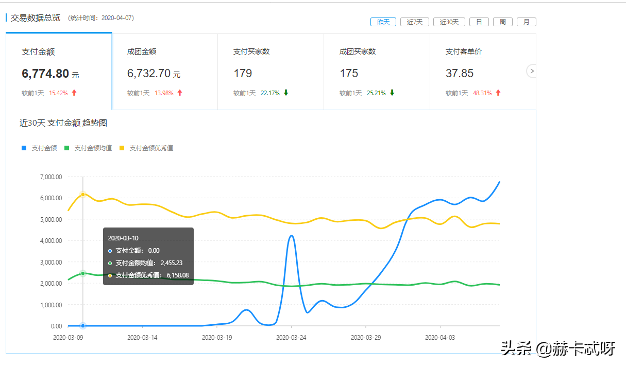Toggle the blue 支付金额 legend series

pos(39,148)
